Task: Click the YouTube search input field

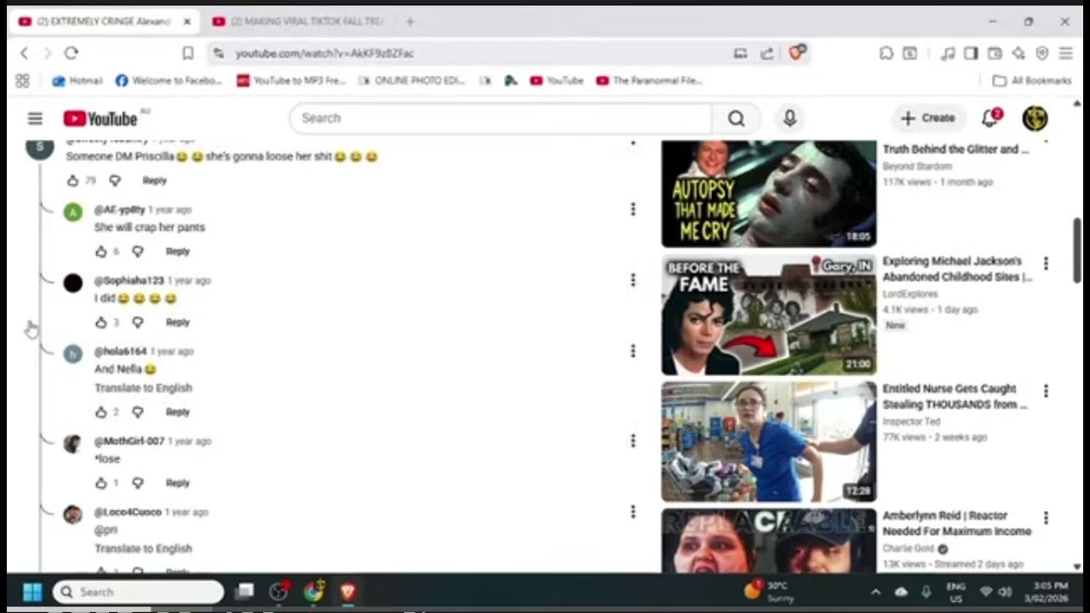Action: [501, 118]
